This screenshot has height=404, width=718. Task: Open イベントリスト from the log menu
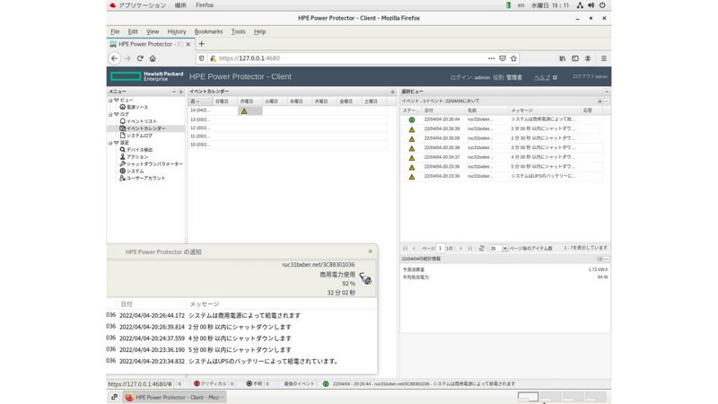point(141,121)
